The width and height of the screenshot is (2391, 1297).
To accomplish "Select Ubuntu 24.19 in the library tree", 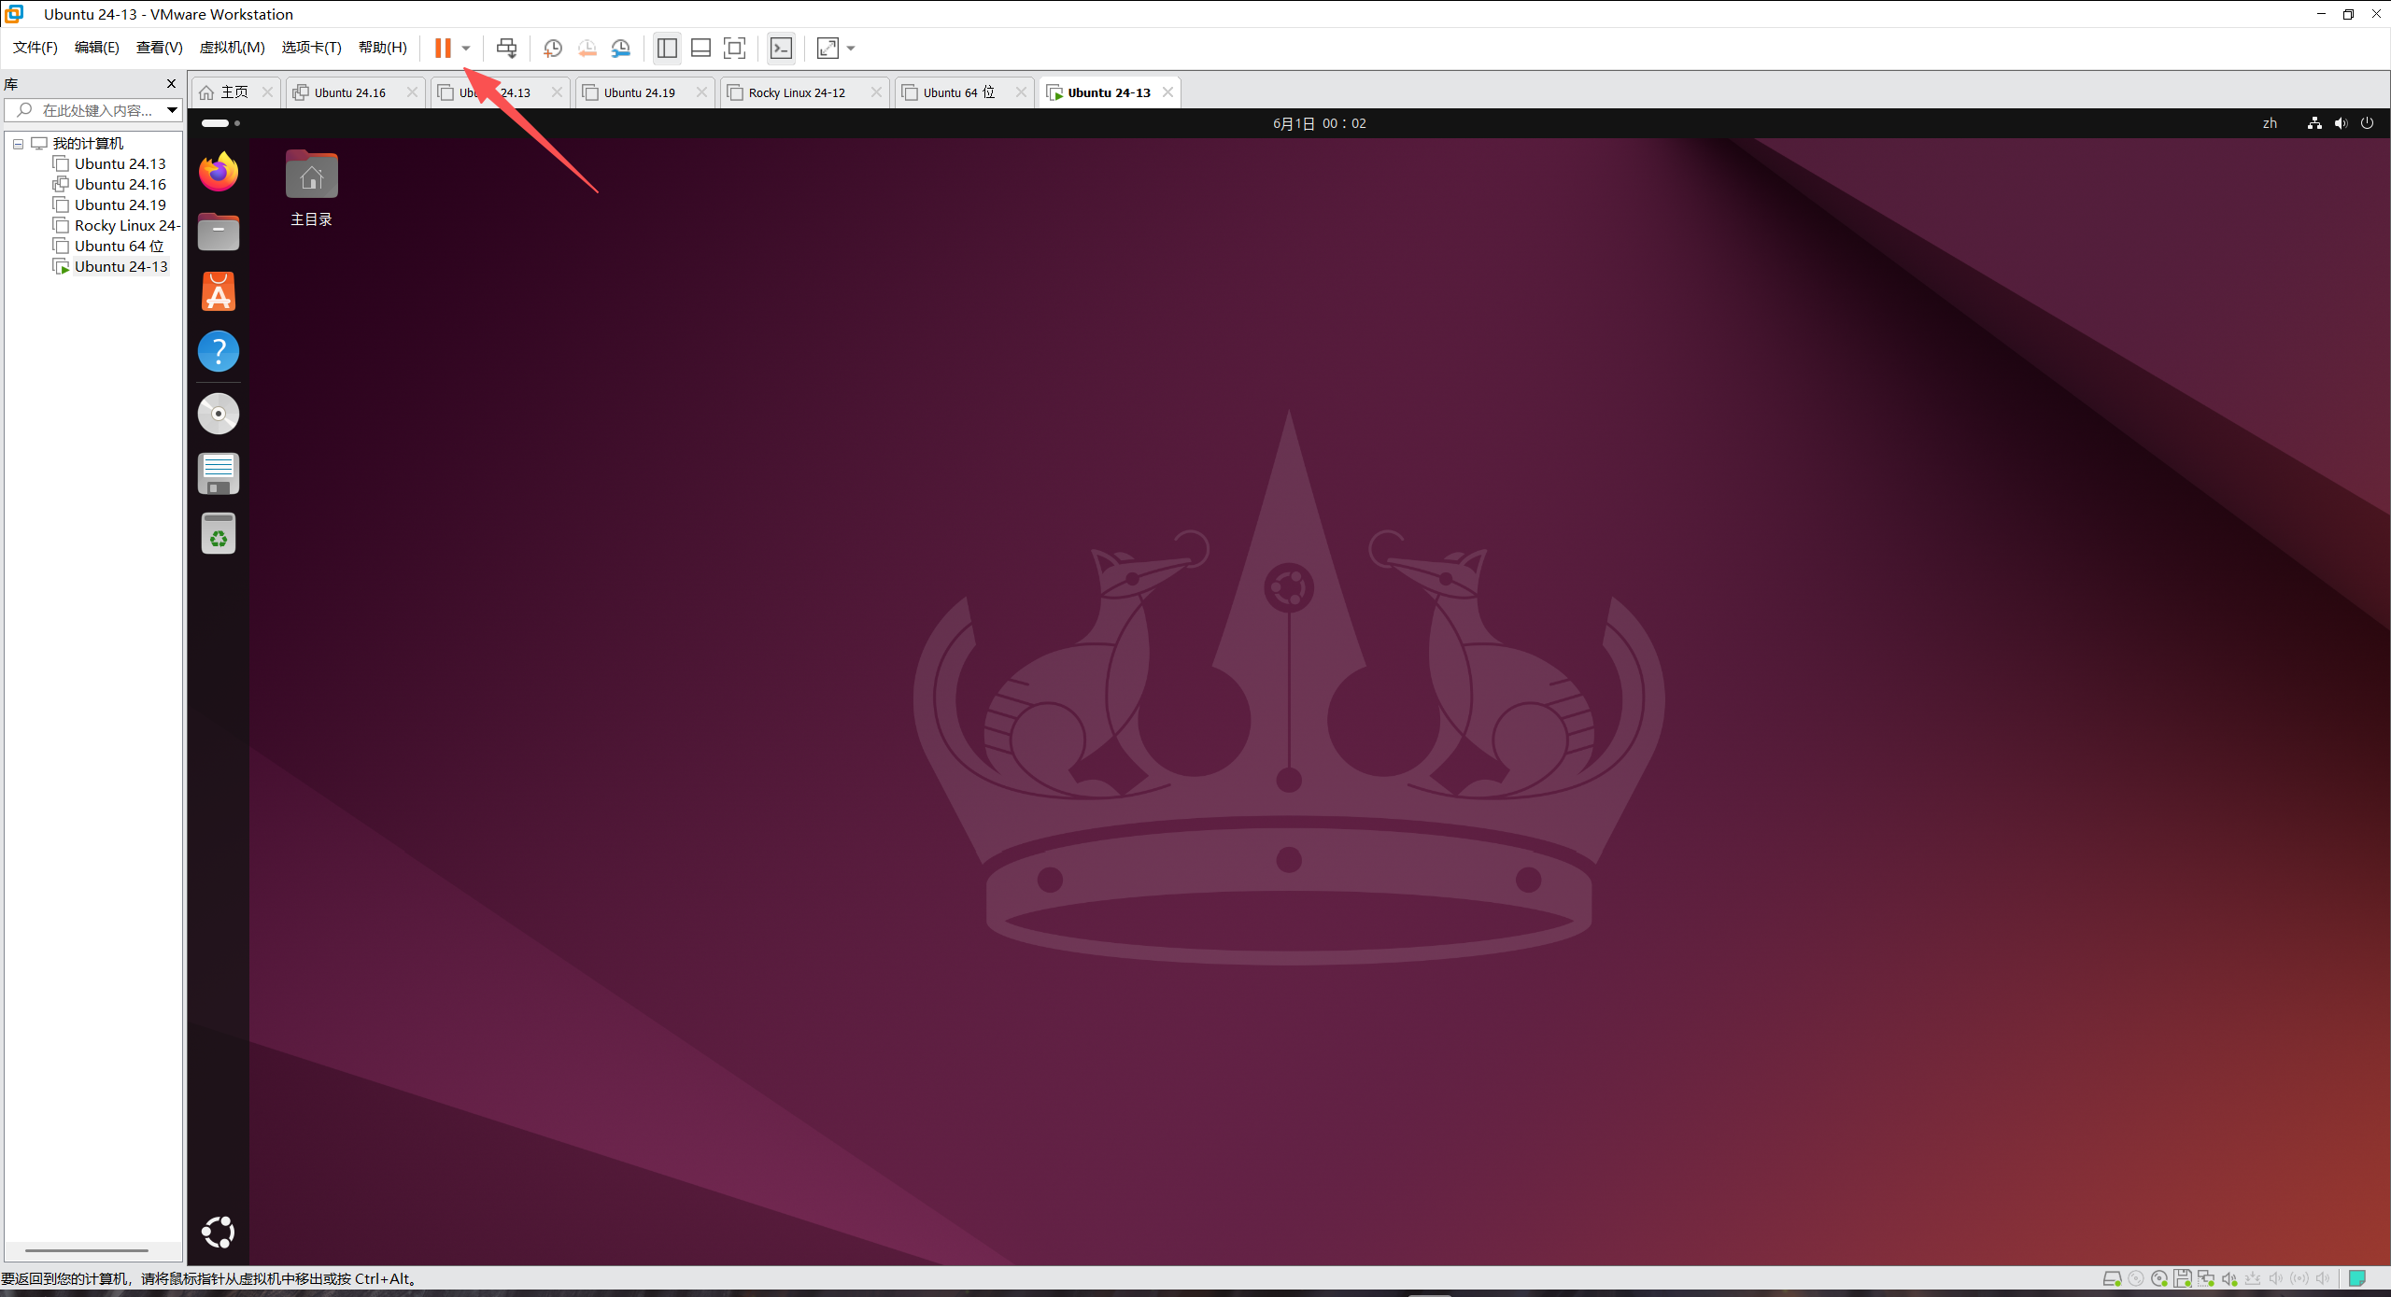I will (120, 205).
